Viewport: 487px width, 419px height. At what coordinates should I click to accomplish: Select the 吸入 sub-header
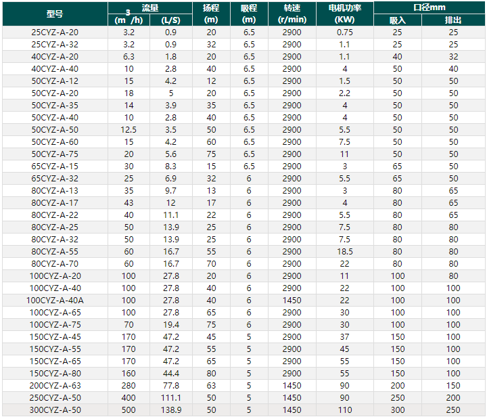[398, 20]
